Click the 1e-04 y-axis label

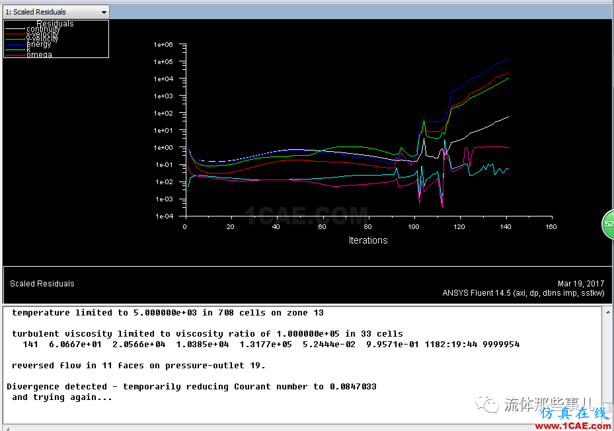(164, 216)
